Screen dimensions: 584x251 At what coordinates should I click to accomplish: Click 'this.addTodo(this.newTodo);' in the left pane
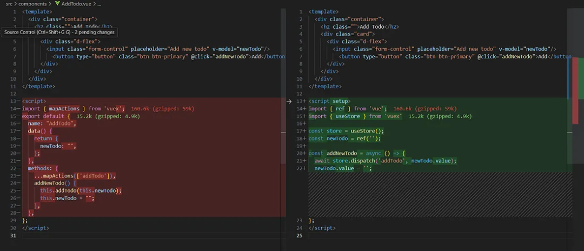pos(81,190)
